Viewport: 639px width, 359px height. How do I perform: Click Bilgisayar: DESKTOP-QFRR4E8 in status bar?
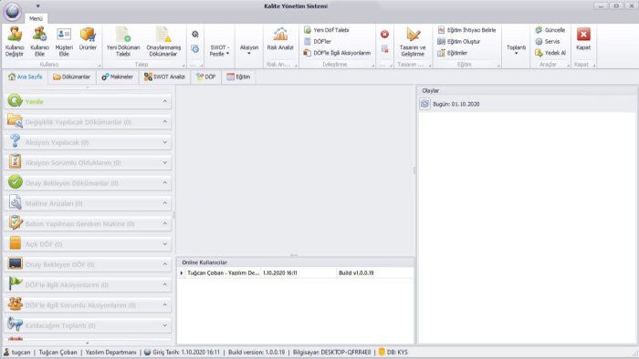pos(331,352)
